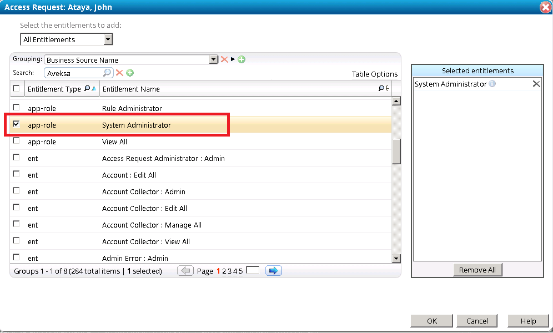Open Table Options menu
Screen dimensions: 553x333
point(374,74)
